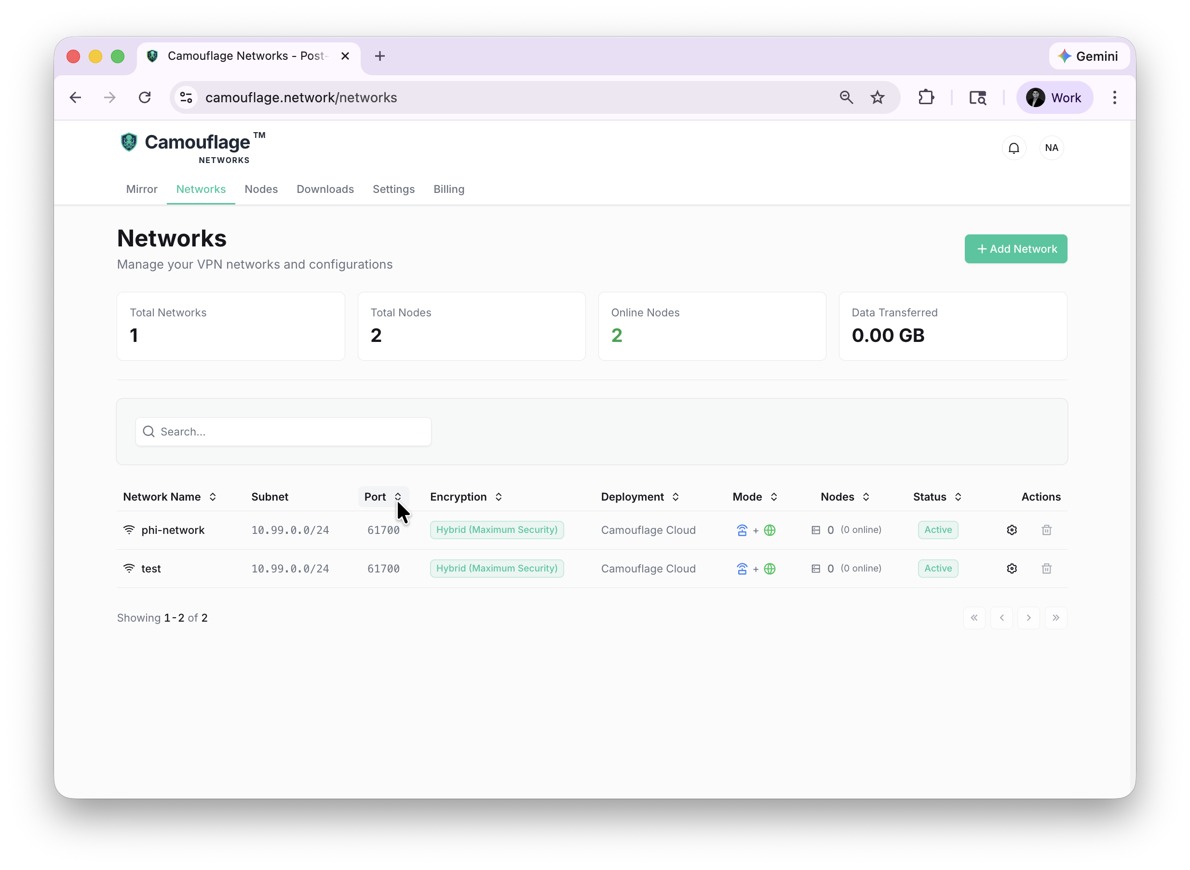The image size is (1190, 870).
Task: Click wifi icon beside test name
Action: (129, 568)
